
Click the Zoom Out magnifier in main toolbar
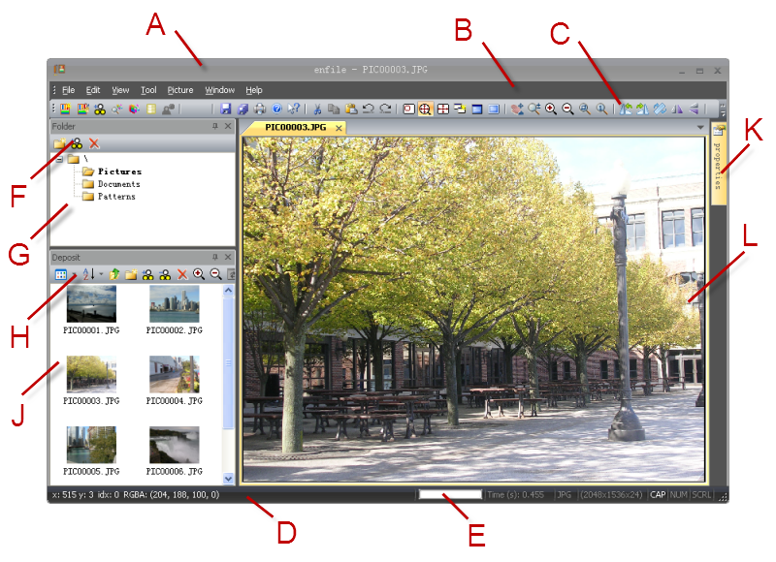point(567,109)
